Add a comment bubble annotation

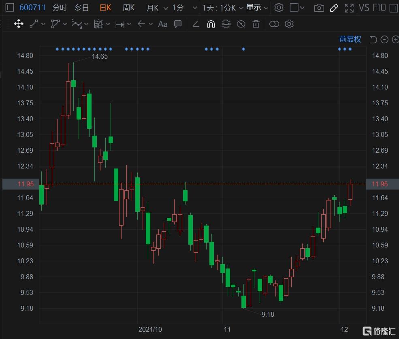pos(178,24)
